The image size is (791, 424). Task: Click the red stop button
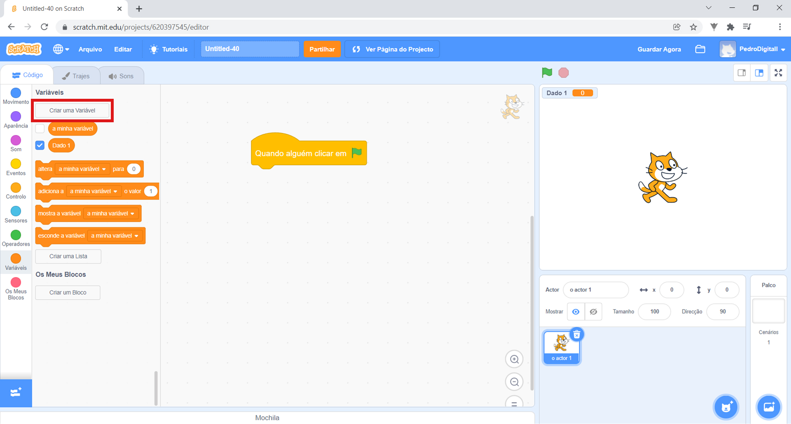point(564,72)
